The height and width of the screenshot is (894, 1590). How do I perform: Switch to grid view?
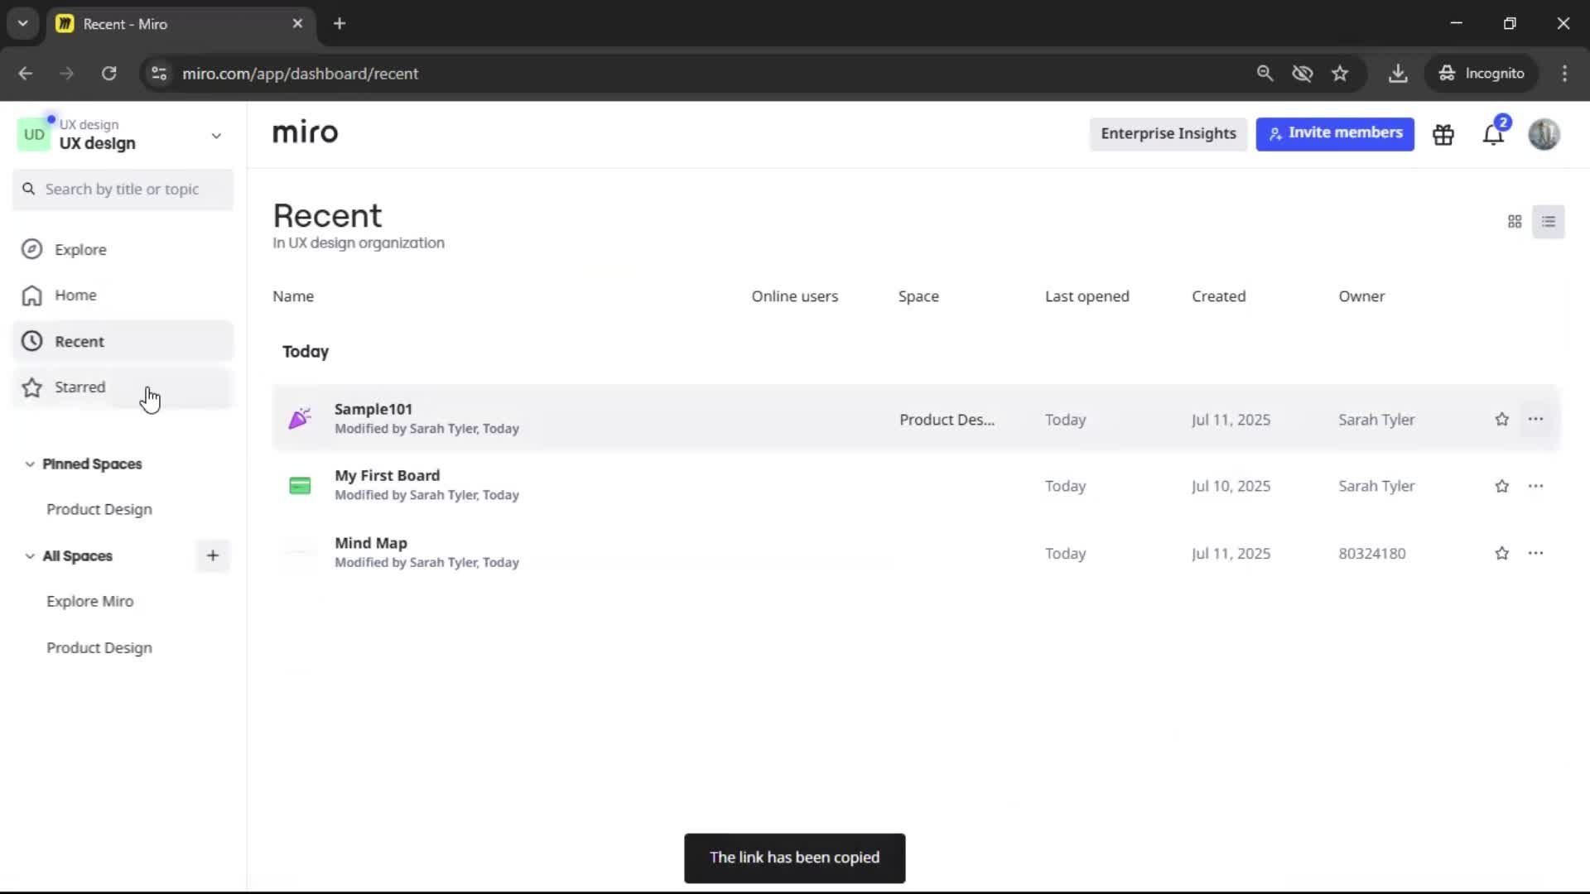click(1515, 222)
